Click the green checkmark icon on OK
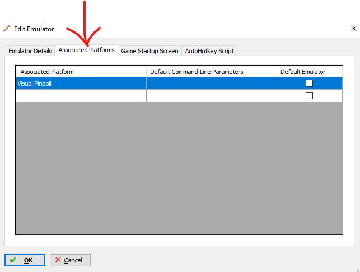 click(x=13, y=260)
